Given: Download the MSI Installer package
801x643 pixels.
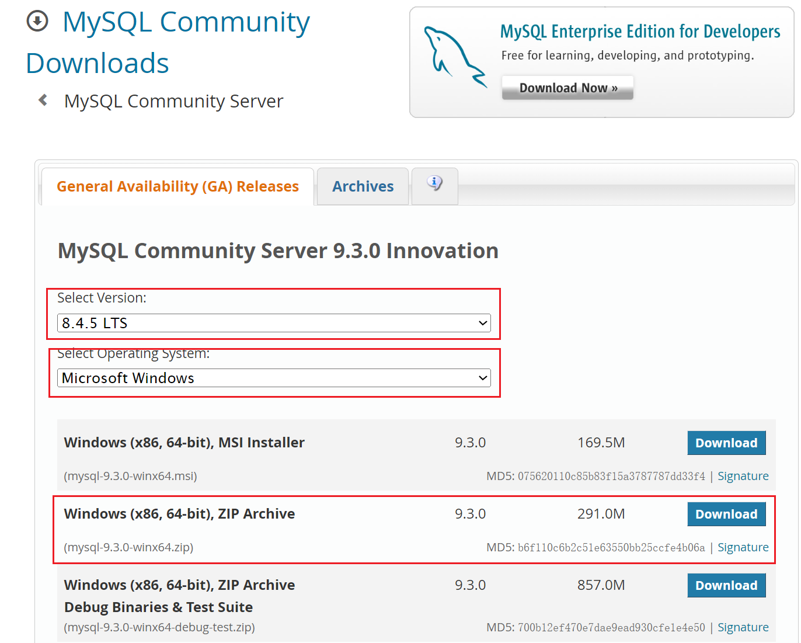Looking at the screenshot, I should point(726,443).
